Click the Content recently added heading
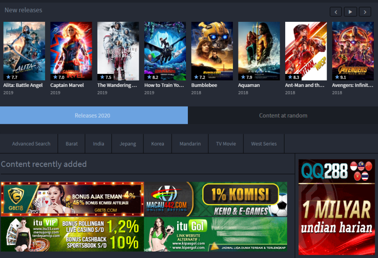 [x=44, y=164]
